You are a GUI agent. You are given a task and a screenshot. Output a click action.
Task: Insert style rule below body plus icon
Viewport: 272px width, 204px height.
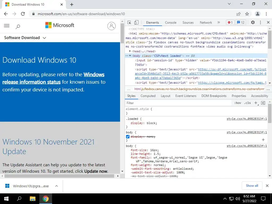click(x=263, y=140)
